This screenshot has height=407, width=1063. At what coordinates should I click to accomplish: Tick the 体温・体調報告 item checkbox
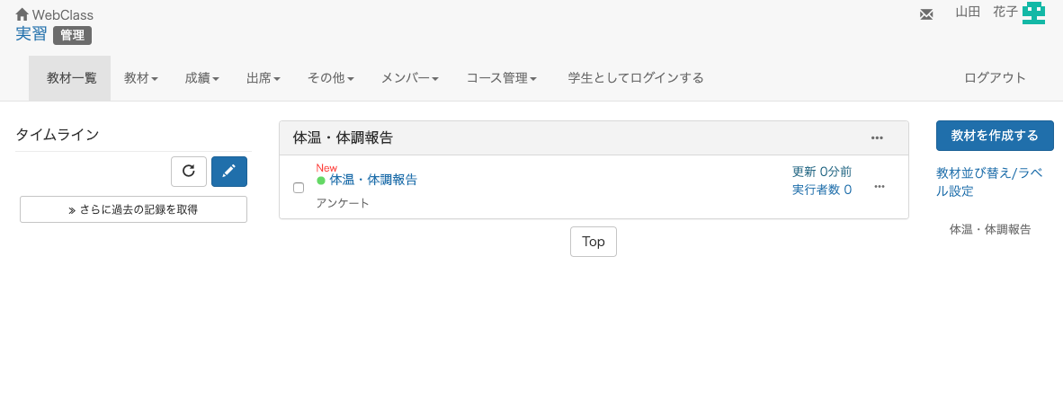pos(299,189)
